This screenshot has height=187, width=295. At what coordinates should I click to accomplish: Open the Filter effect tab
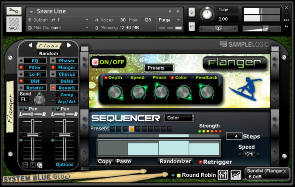35,68
